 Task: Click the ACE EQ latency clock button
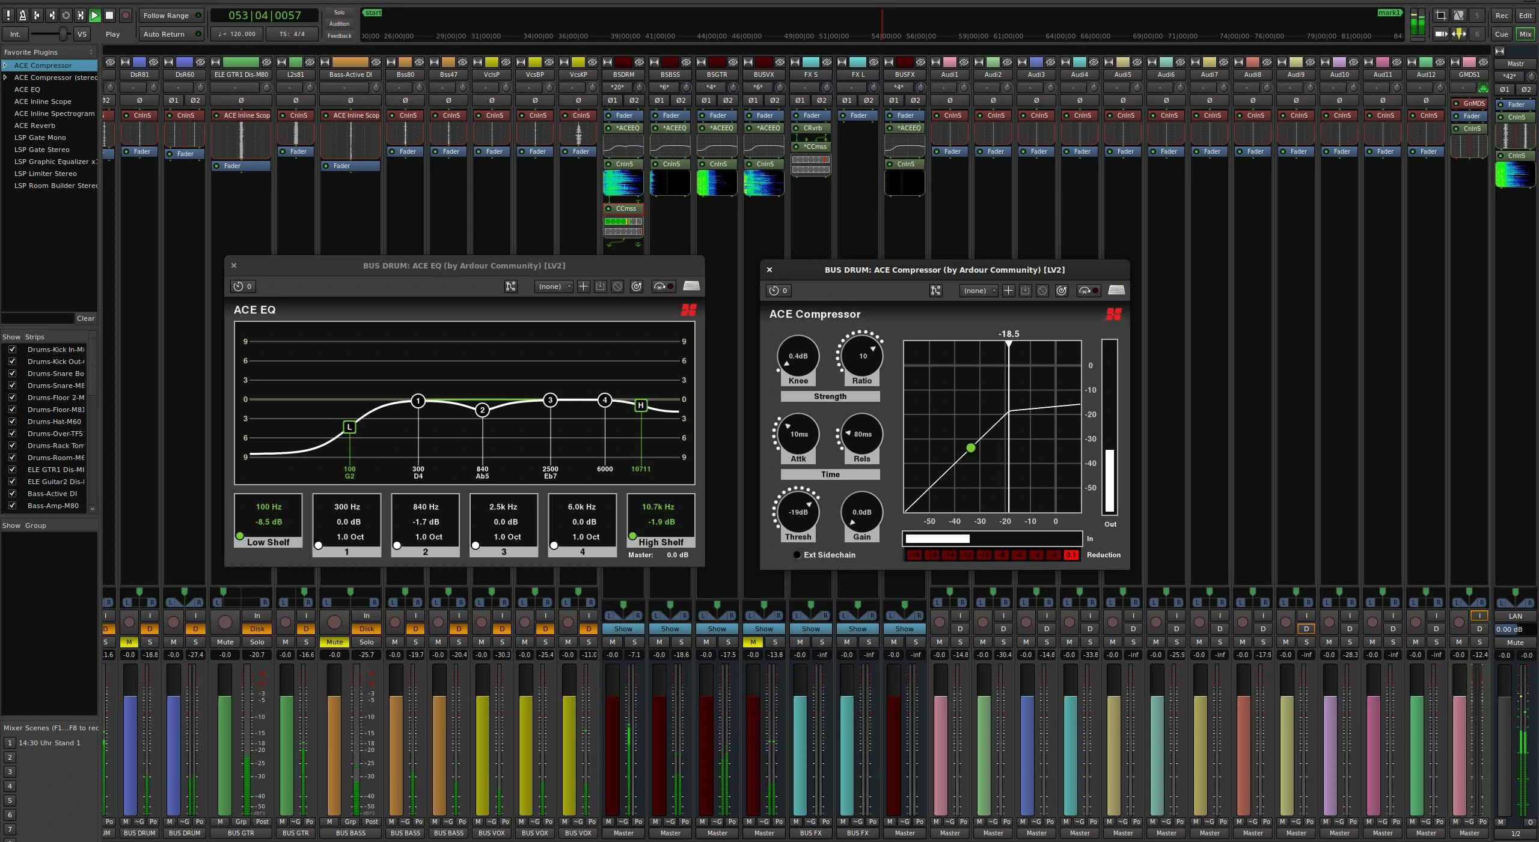(242, 286)
